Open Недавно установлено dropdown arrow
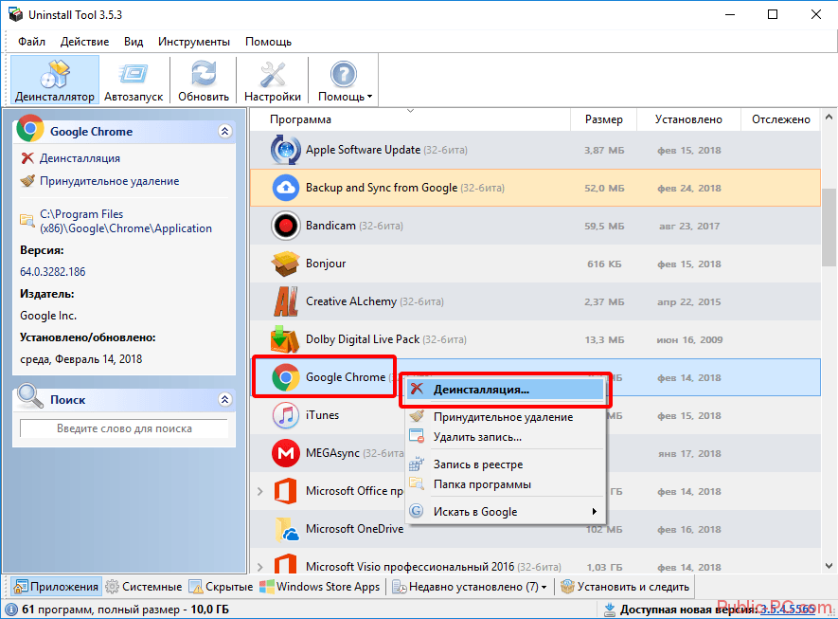Screen dimensions: 838x619 pyautogui.click(x=544, y=588)
